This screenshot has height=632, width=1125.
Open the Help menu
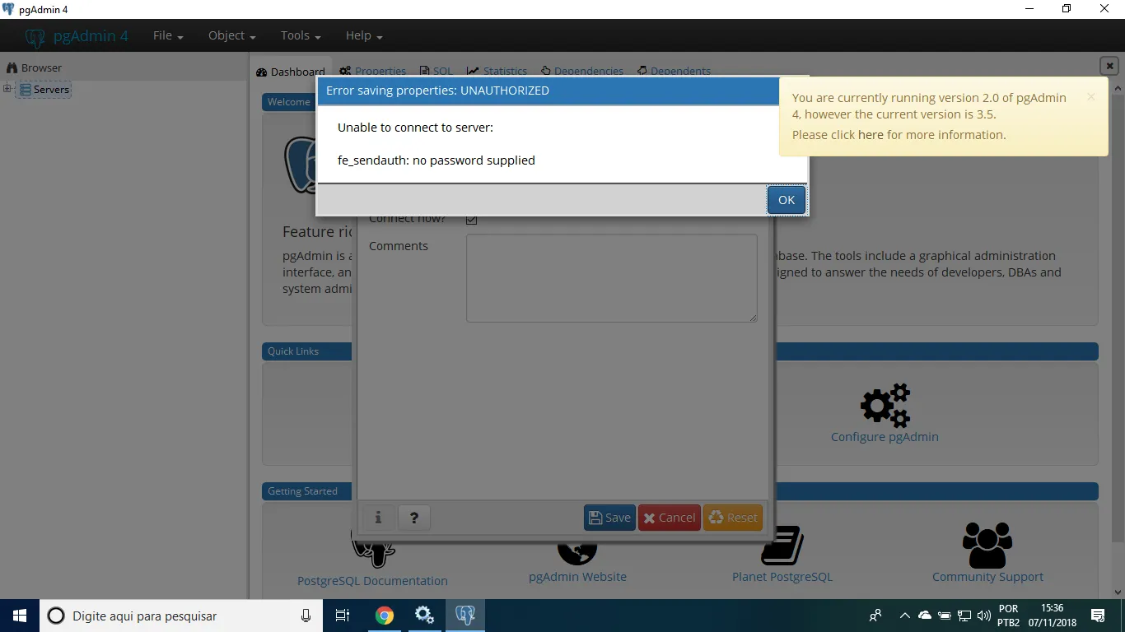click(x=363, y=35)
